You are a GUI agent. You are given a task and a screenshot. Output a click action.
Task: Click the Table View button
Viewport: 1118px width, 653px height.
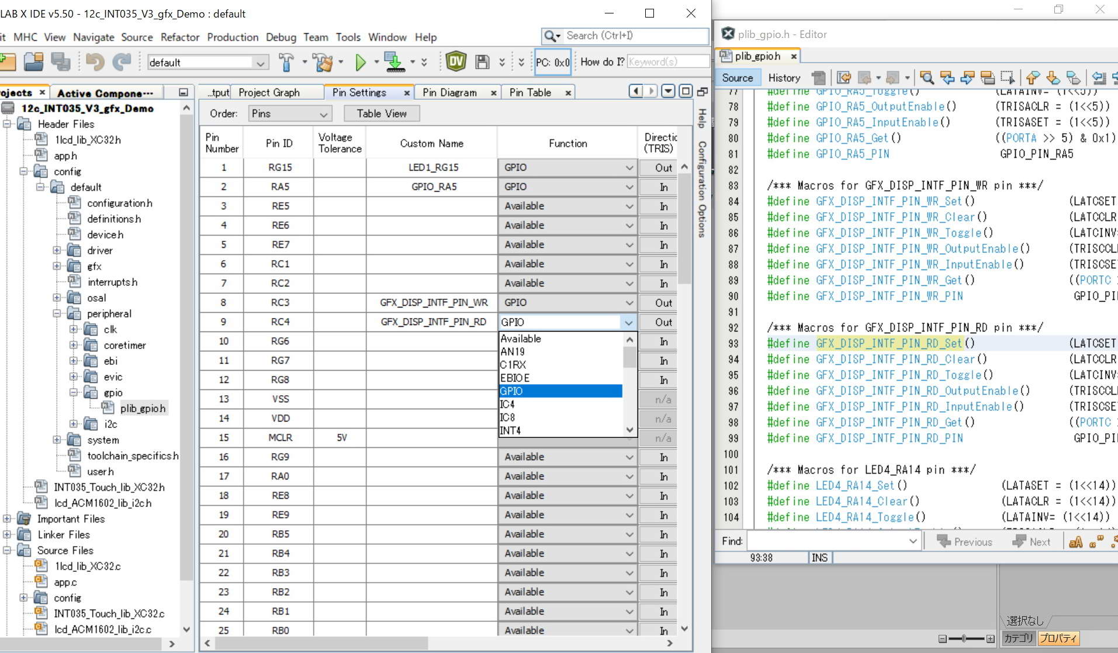click(382, 113)
